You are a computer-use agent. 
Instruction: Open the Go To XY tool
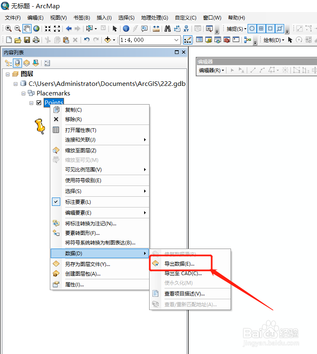186,29
